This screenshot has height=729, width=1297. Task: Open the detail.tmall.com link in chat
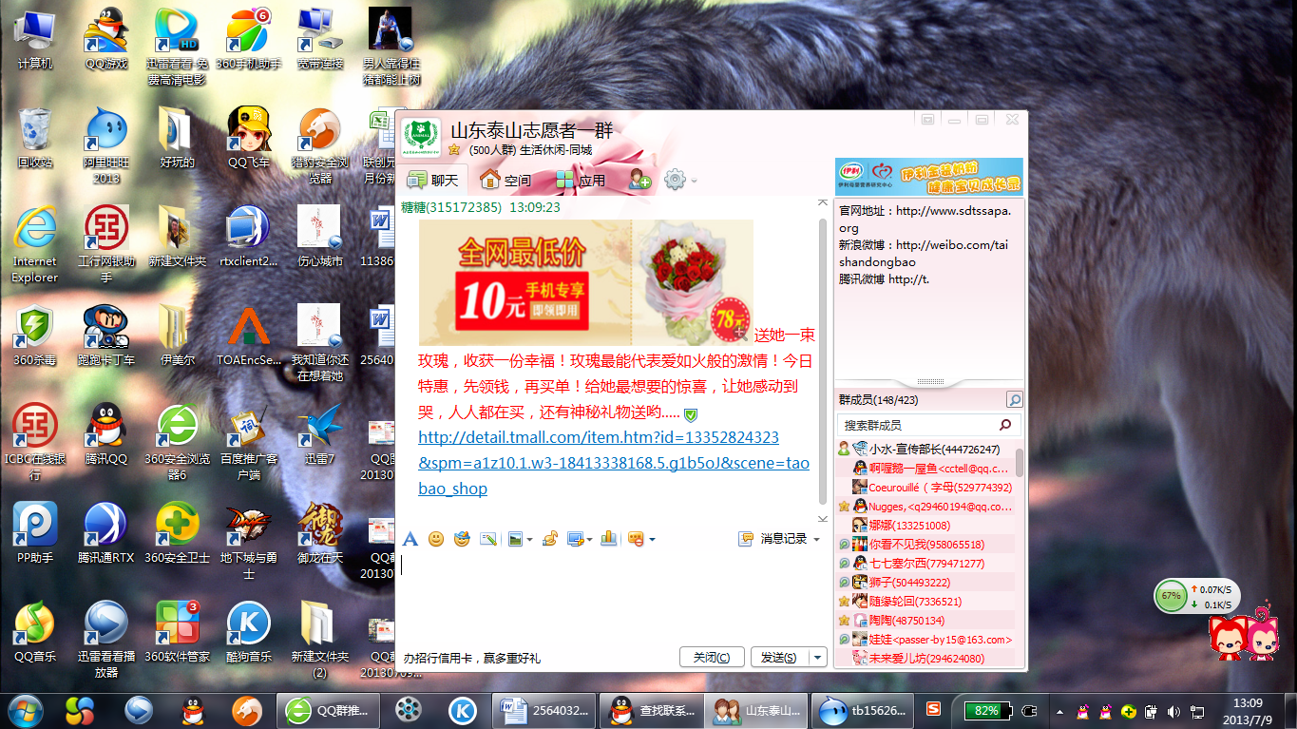point(599,437)
